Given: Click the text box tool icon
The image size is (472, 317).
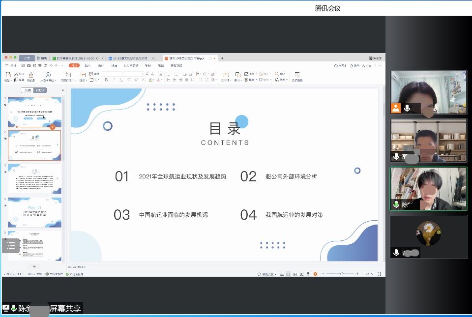Looking at the screenshot, I should click(226, 75).
